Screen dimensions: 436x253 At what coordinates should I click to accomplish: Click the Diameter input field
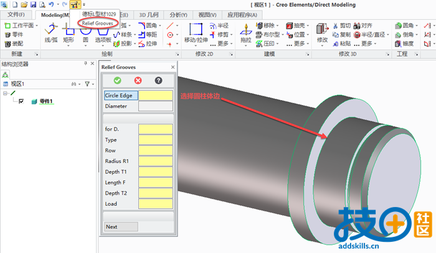(x=156, y=106)
